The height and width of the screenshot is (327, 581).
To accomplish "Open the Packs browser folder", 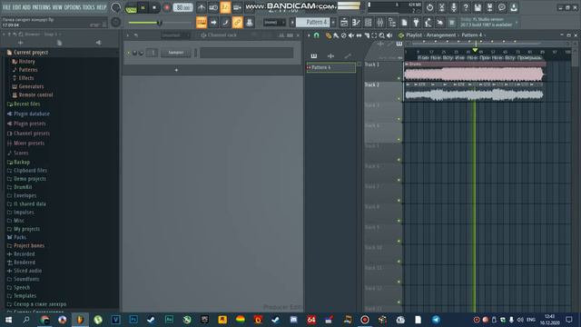I will click(20, 237).
